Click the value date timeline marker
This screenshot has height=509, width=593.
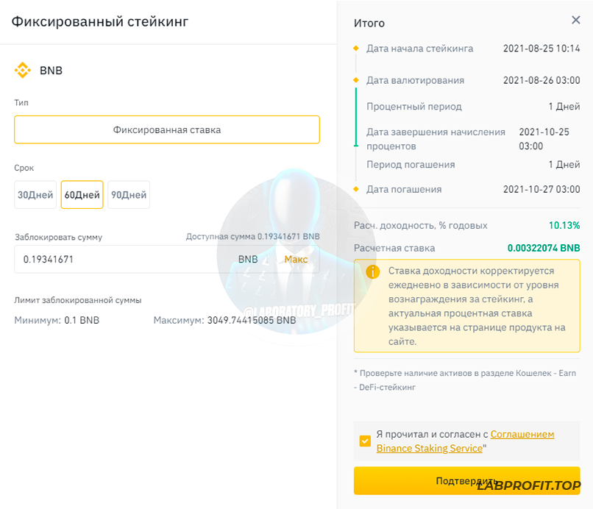[356, 80]
